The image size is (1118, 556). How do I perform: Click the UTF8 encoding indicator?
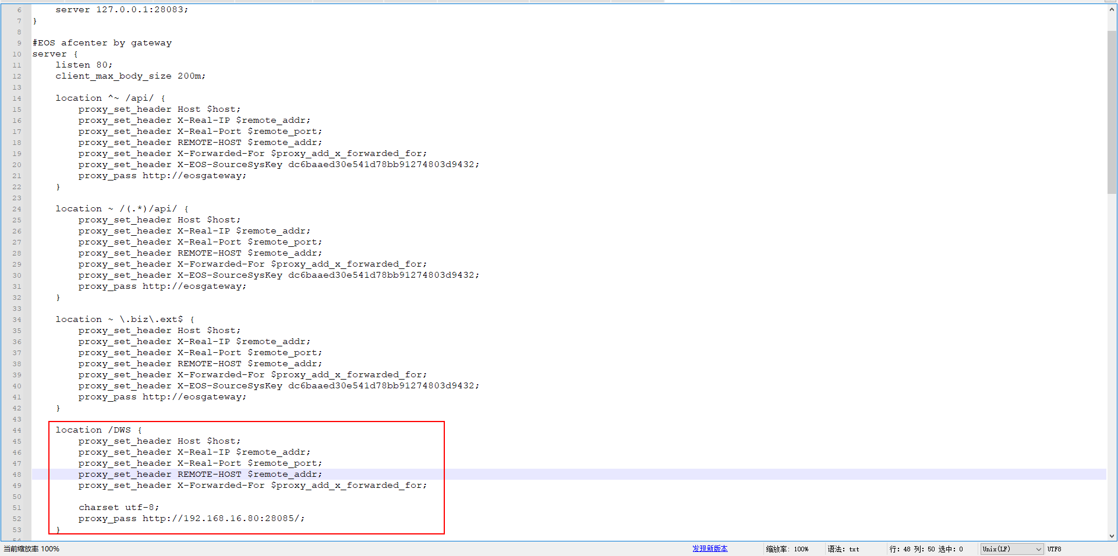point(1054,549)
